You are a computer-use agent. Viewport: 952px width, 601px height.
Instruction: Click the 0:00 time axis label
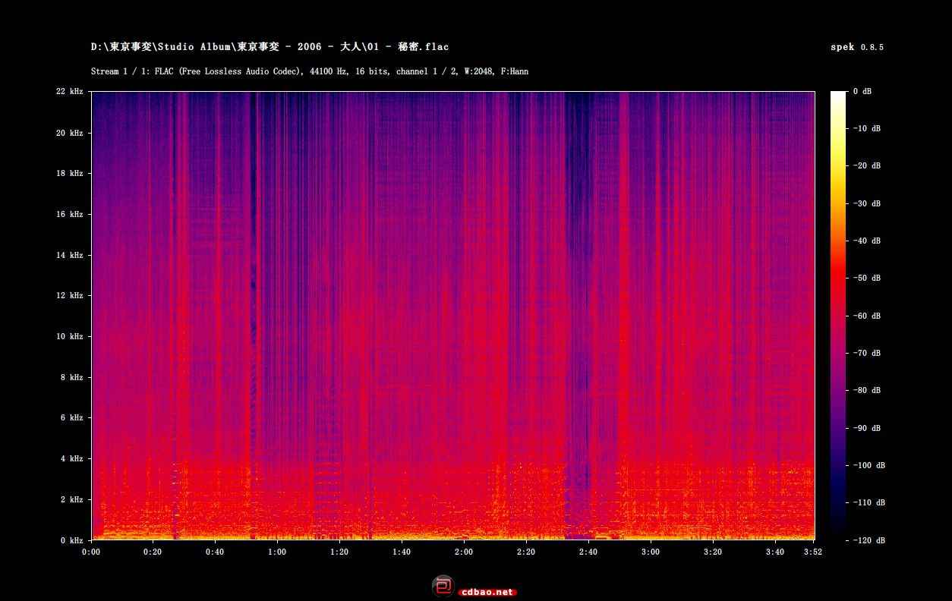91,552
